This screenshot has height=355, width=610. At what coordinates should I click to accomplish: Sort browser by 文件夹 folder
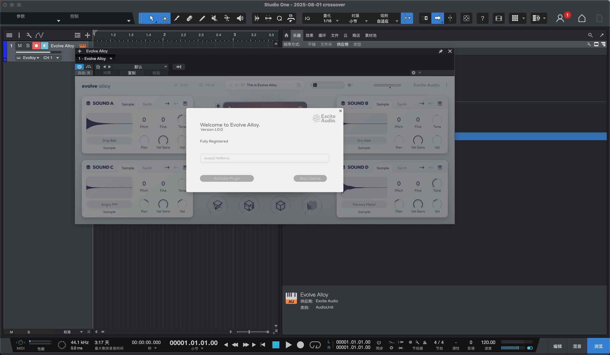pyautogui.click(x=326, y=44)
